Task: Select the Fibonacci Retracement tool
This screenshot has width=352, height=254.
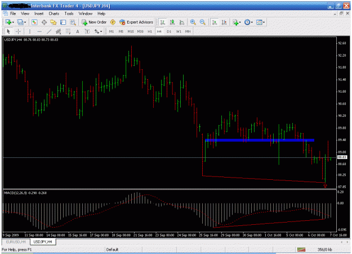Action: coord(68,31)
